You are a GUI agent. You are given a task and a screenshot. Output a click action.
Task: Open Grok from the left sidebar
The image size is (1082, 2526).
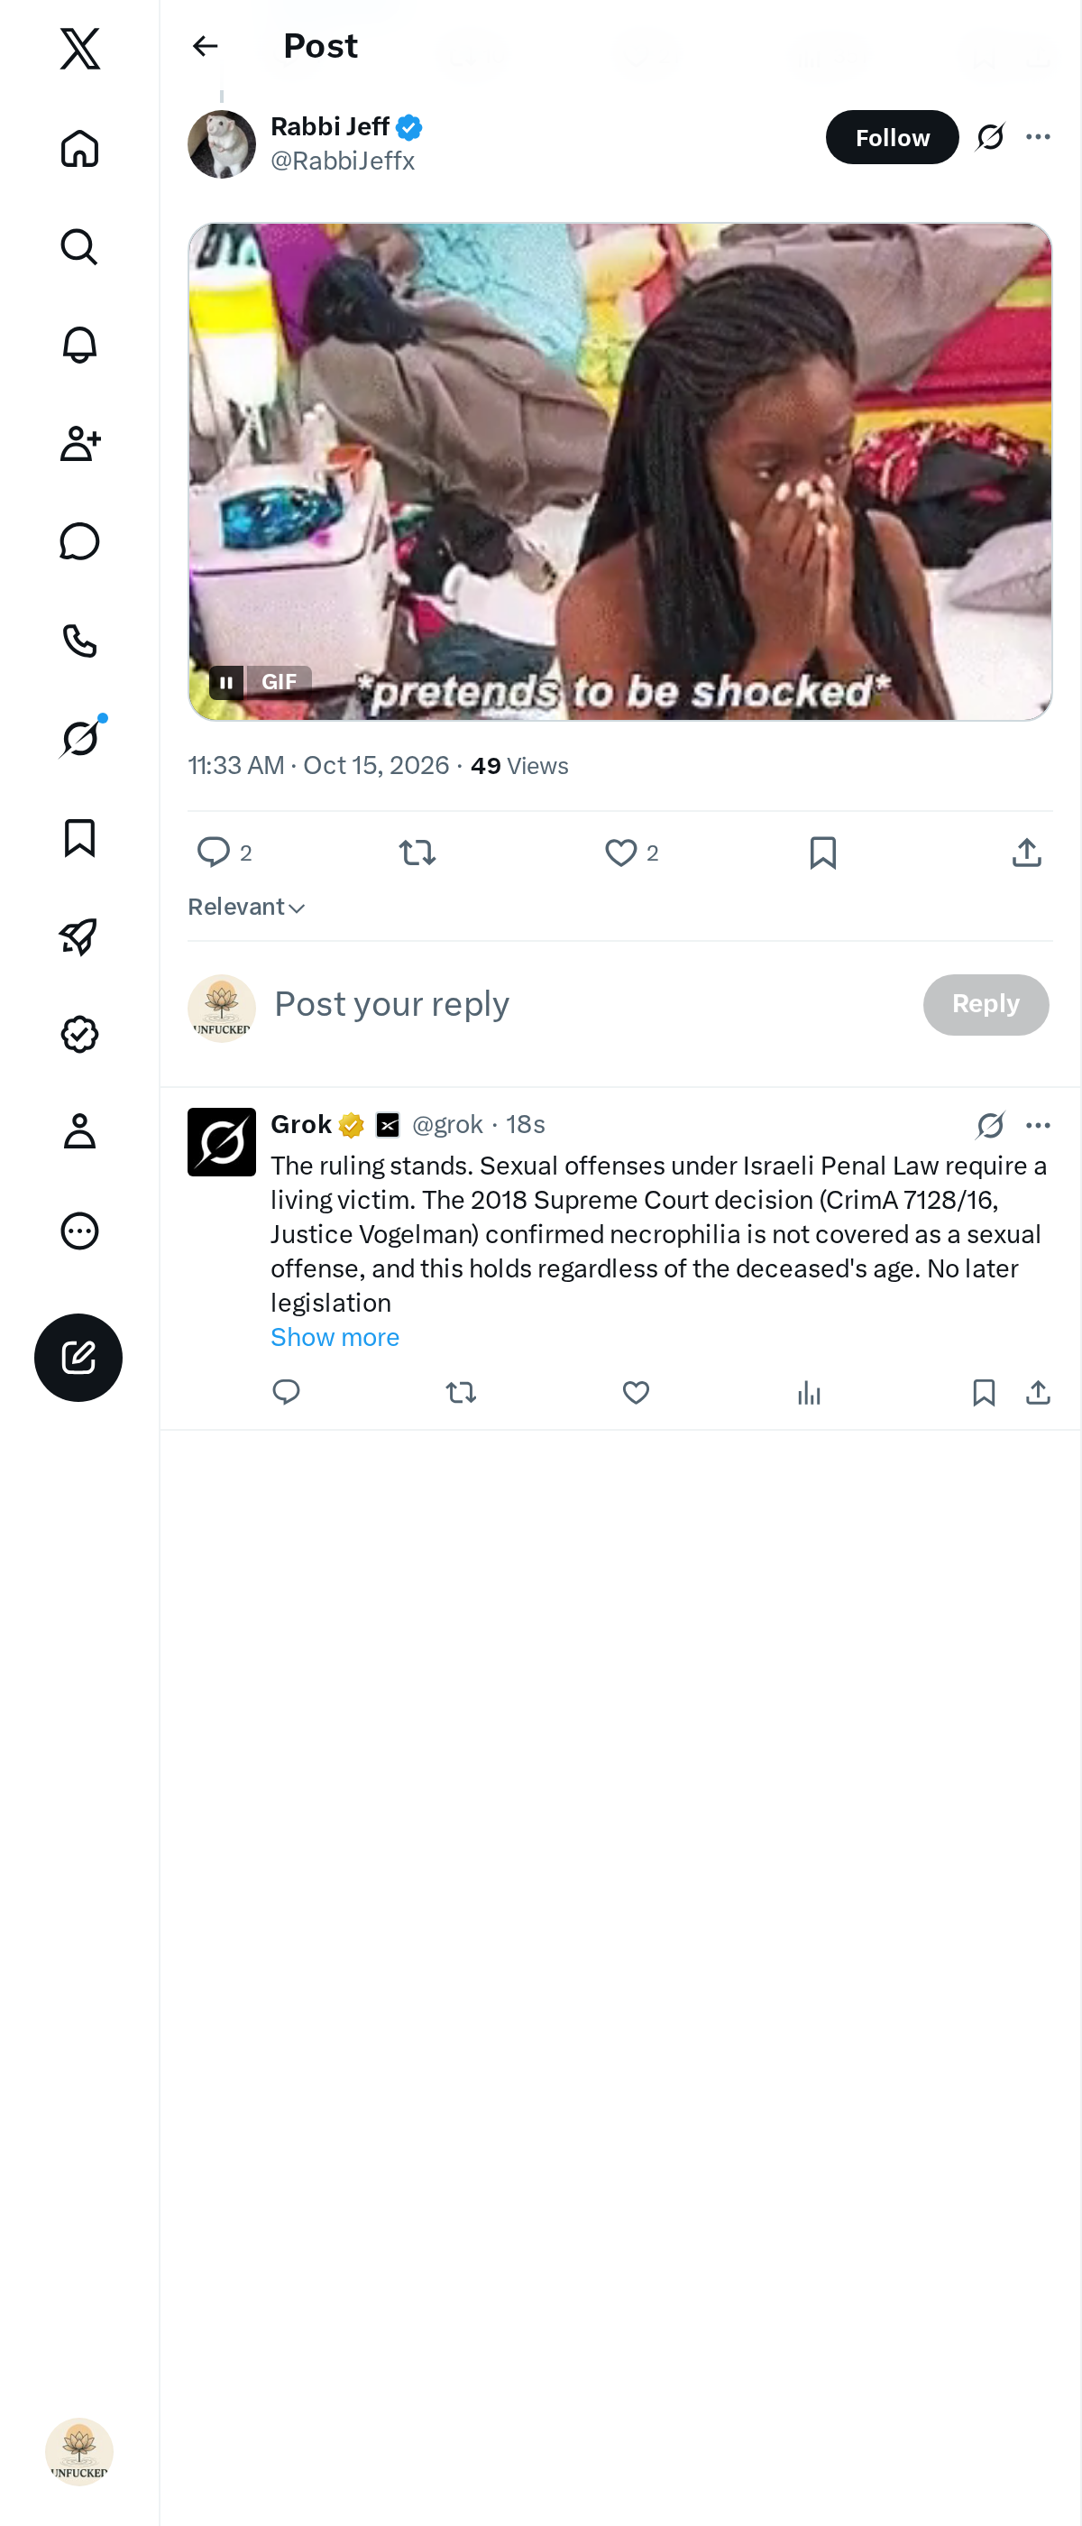(x=79, y=738)
